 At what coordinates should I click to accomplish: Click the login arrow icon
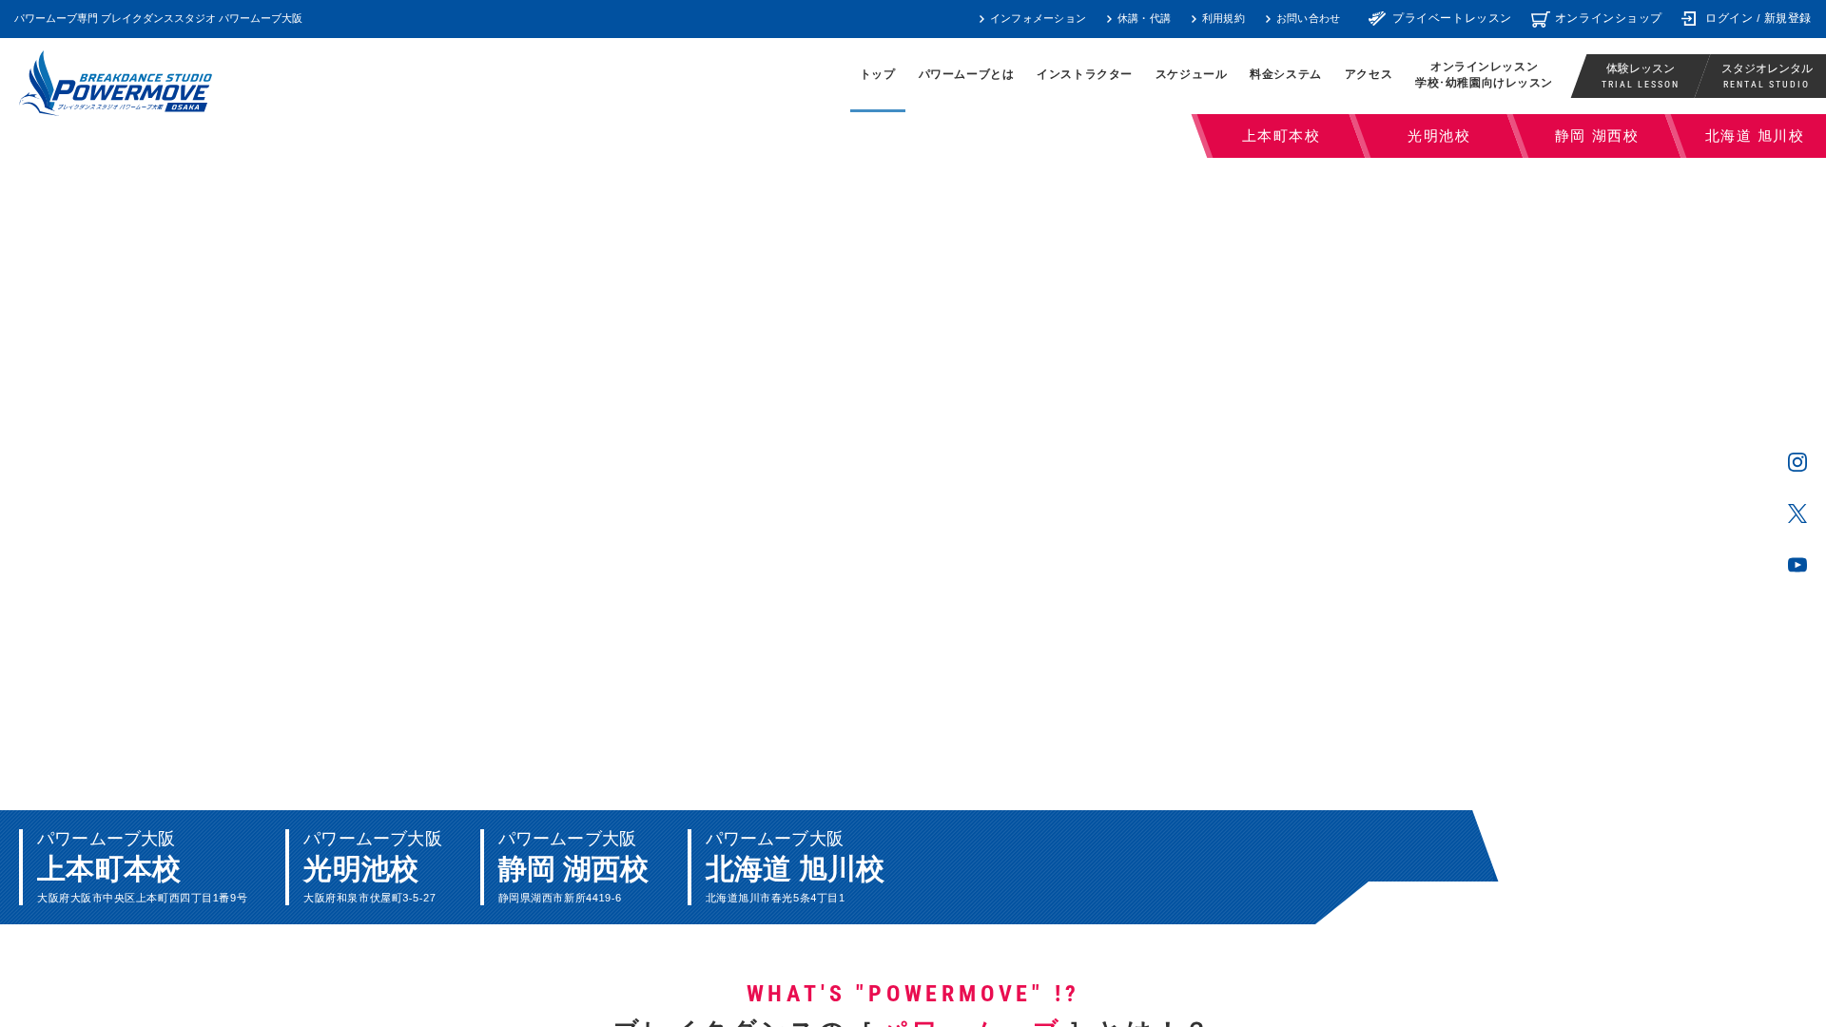[x=1689, y=19]
